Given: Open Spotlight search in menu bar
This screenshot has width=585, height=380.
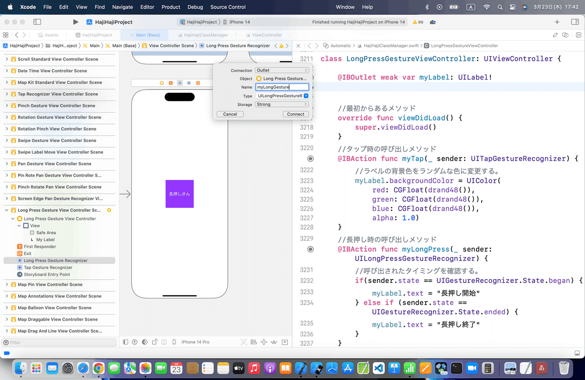Looking at the screenshot, I should (x=500, y=7).
